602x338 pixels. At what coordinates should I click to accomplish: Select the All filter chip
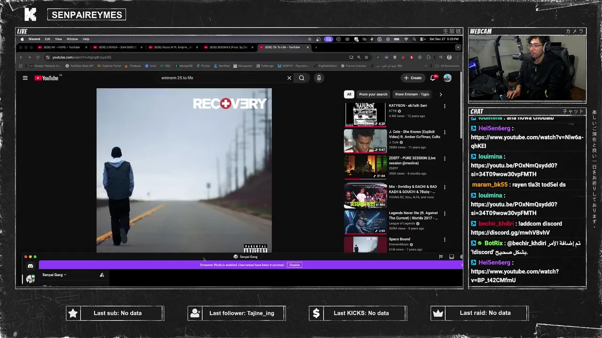click(x=349, y=94)
